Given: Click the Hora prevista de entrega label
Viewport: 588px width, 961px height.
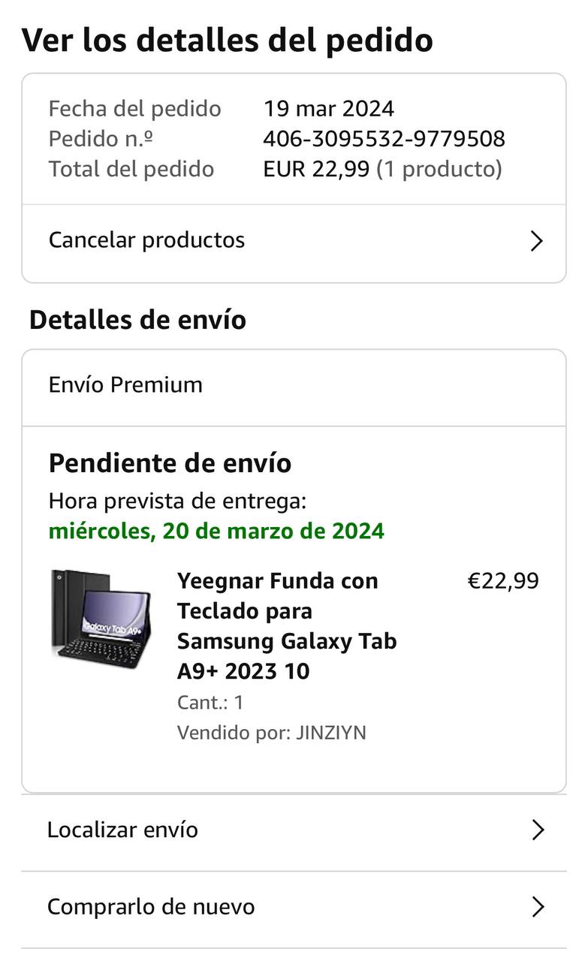Looking at the screenshot, I should point(177,502).
